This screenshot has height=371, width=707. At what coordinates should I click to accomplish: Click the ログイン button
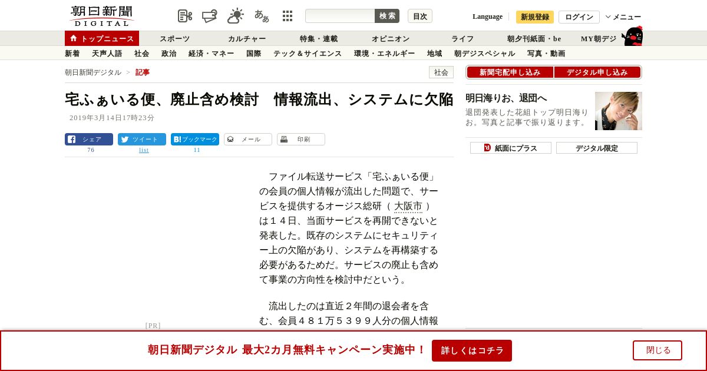[579, 17]
